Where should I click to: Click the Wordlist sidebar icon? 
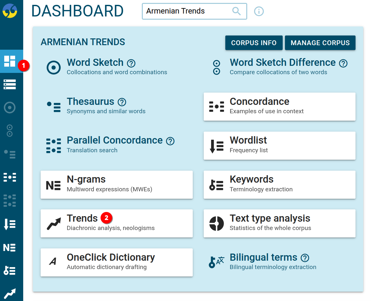coord(10,224)
